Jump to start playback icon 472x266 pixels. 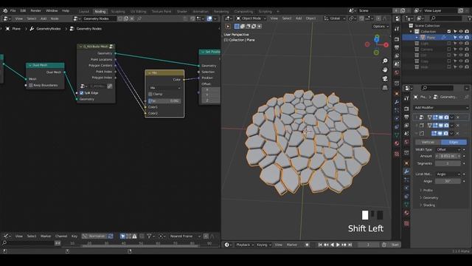click(320, 245)
